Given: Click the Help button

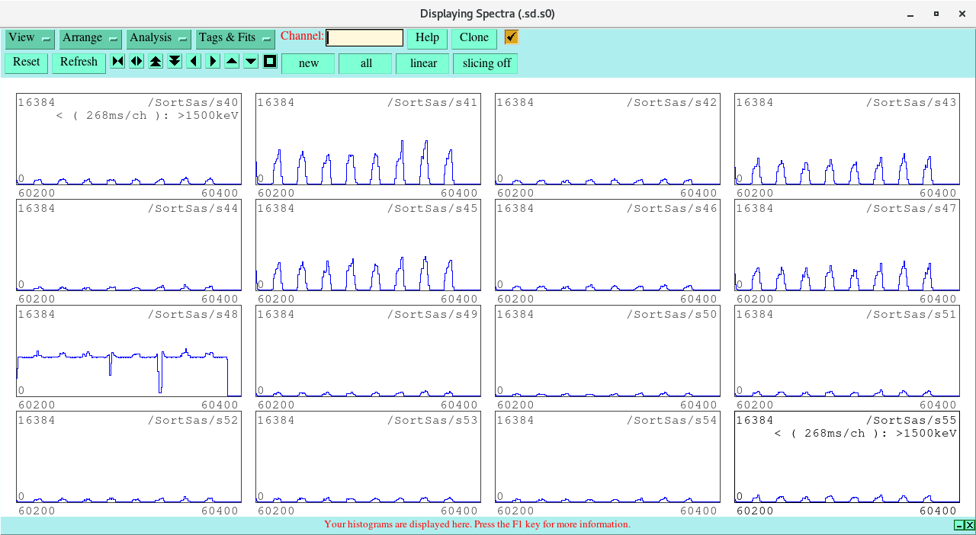Looking at the screenshot, I should [x=427, y=38].
